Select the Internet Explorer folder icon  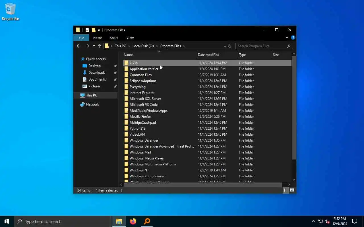[x=126, y=93]
